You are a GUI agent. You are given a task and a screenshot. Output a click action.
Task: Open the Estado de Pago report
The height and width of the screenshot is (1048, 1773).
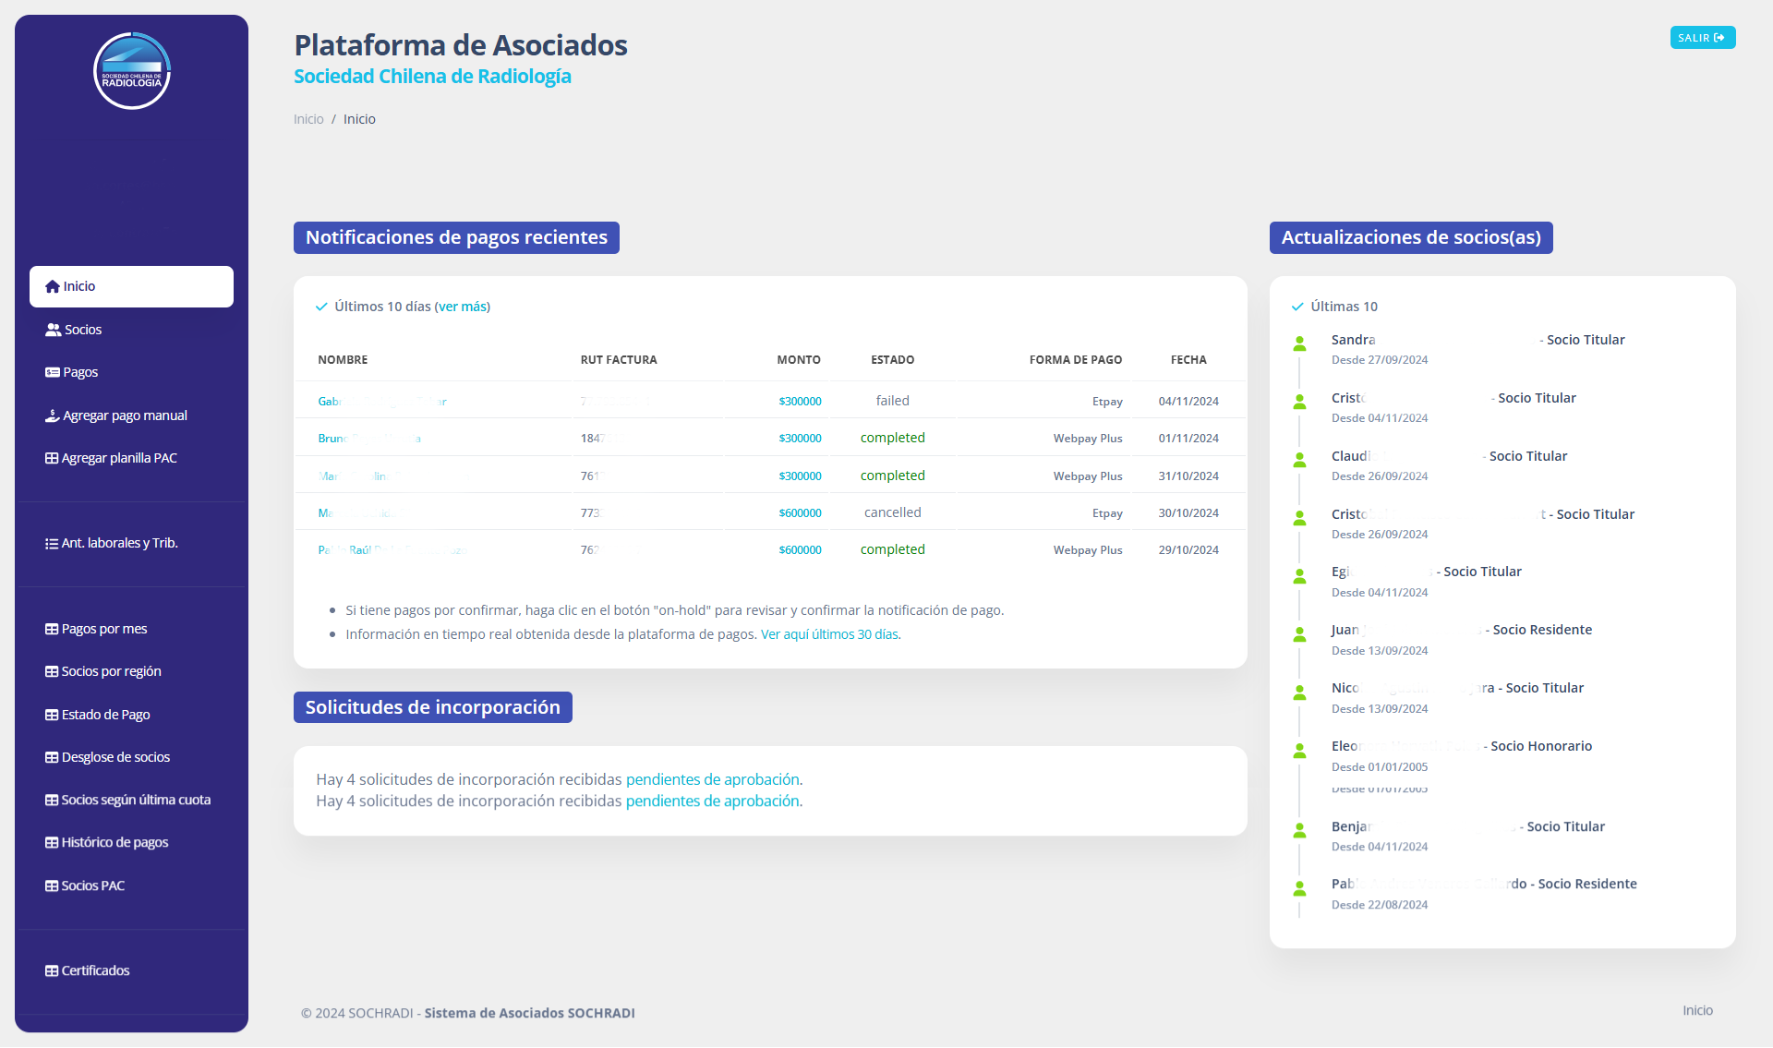click(105, 715)
